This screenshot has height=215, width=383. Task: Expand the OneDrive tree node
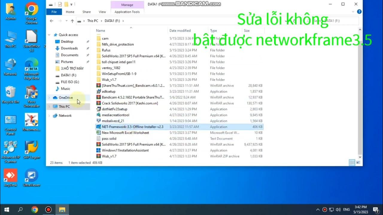tap(49, 98)
